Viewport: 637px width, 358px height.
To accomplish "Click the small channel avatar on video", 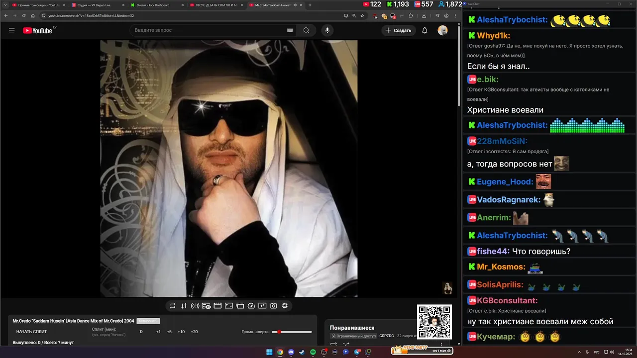I will (x=447, y=288).
